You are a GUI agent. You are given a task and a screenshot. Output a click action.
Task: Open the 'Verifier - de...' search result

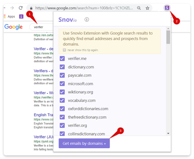click(x=44, y=49)
